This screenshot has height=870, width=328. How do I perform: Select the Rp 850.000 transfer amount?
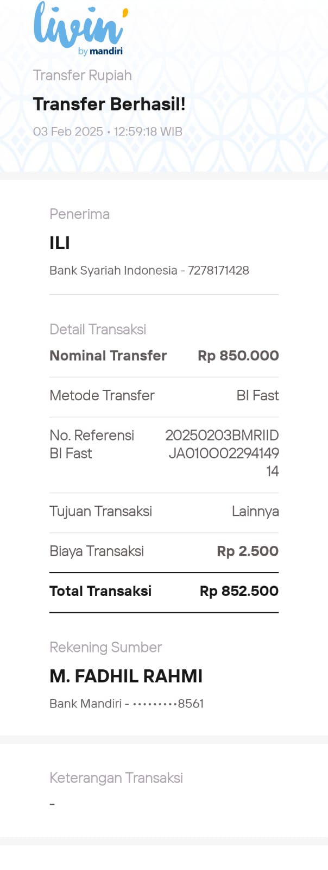point(238,356)
